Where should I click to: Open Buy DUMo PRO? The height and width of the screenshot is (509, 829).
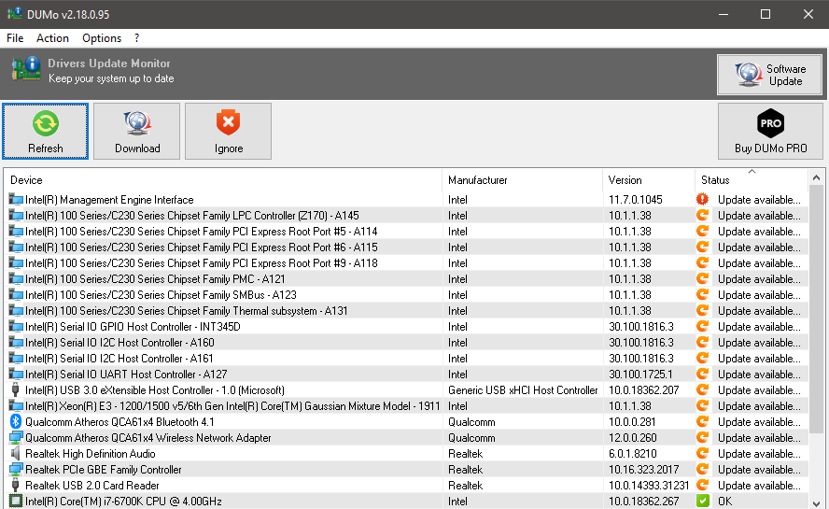770,131
